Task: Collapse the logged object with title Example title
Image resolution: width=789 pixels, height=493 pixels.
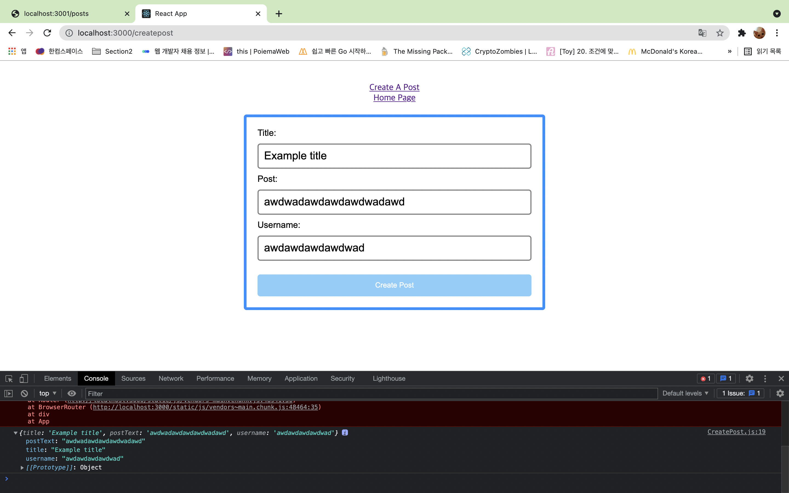Action: tap(15, 433)
